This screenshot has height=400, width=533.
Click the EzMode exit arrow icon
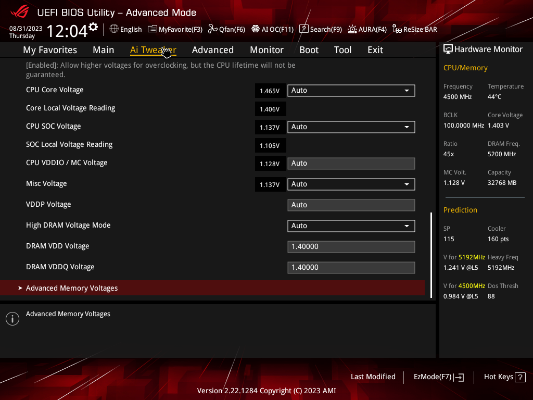pyautogui.click(x=459, y=377)
